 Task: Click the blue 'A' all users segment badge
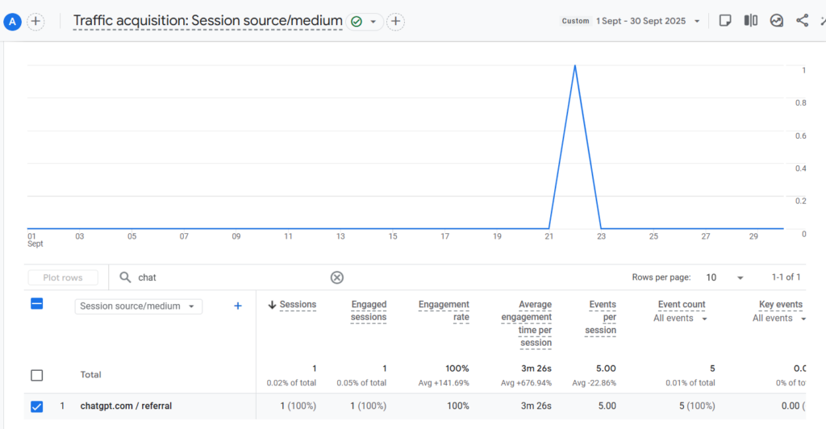tap(12, 22)
